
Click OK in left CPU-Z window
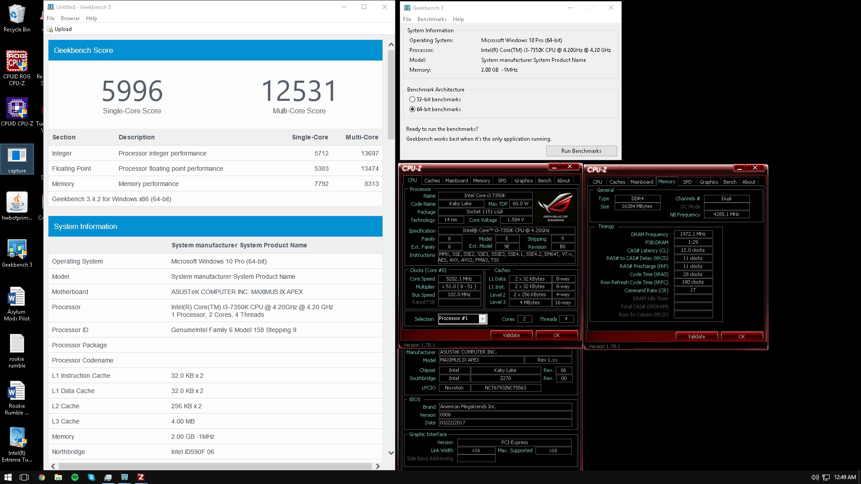click(557, 335)
